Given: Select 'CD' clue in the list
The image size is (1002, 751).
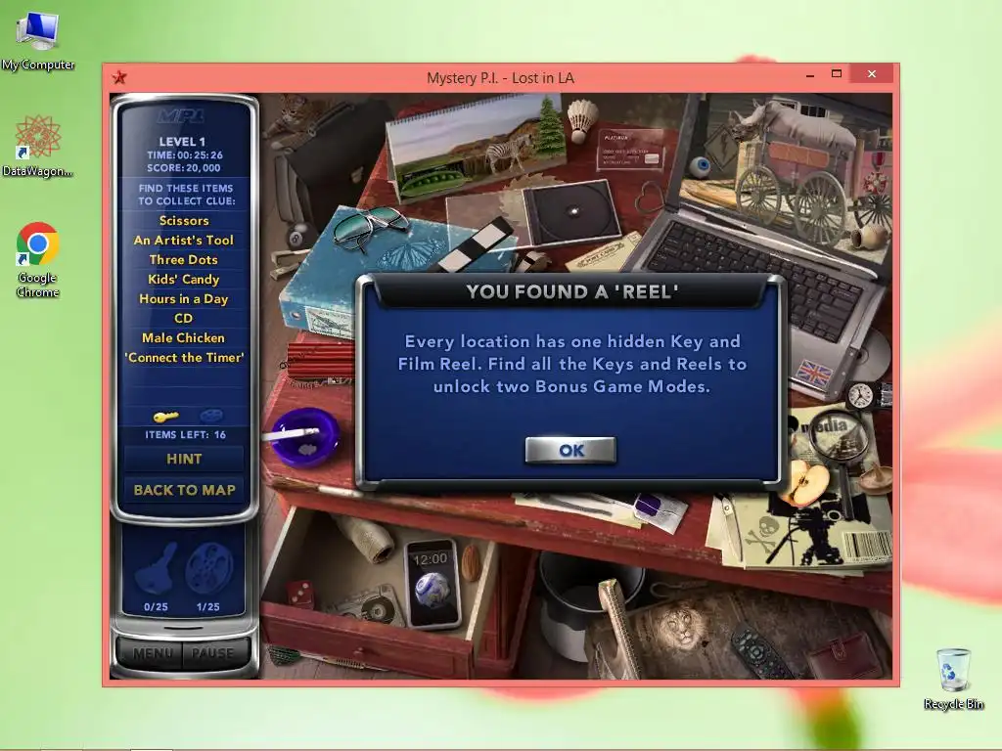Looking at the screenshot, I should point(184,318).
